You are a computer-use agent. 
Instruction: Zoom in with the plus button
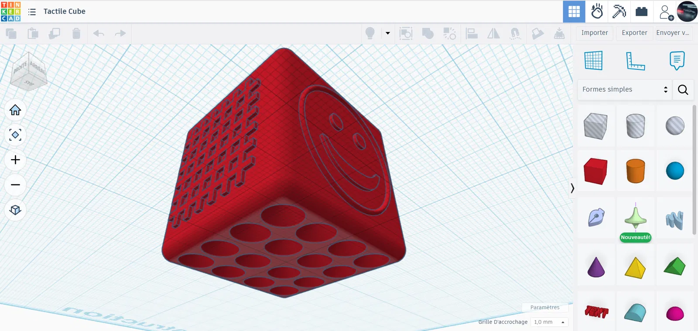pos(15,160)
